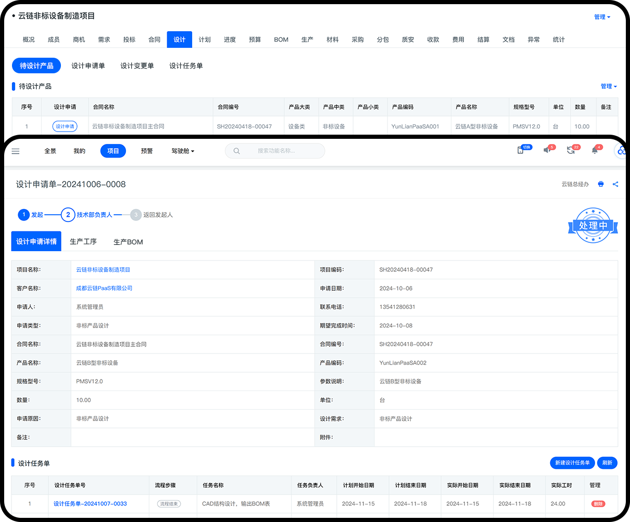Switch to the 生产BOM tab
630x522 pixels.
tap(128, 242)
